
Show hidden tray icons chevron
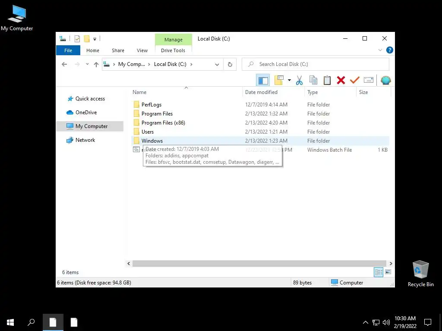365,322
